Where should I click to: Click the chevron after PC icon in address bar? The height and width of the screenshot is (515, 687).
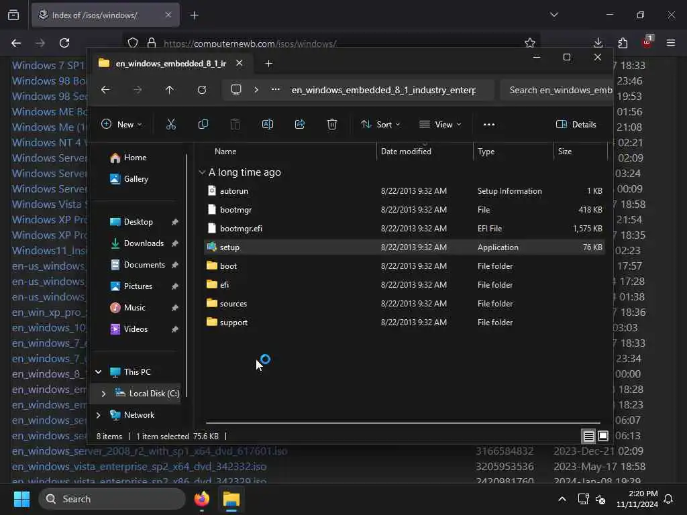(x=256, y=90)
